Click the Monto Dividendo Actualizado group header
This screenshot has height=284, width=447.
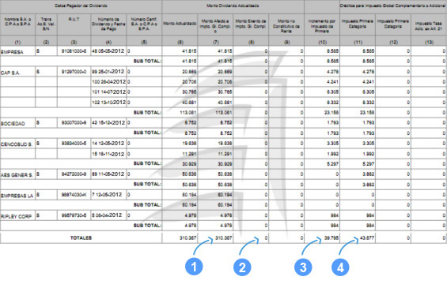(x=233, y=6)
